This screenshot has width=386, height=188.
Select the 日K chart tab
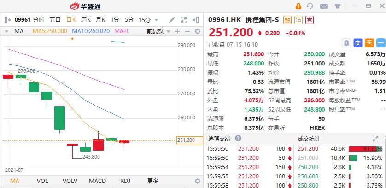(71, 20)
